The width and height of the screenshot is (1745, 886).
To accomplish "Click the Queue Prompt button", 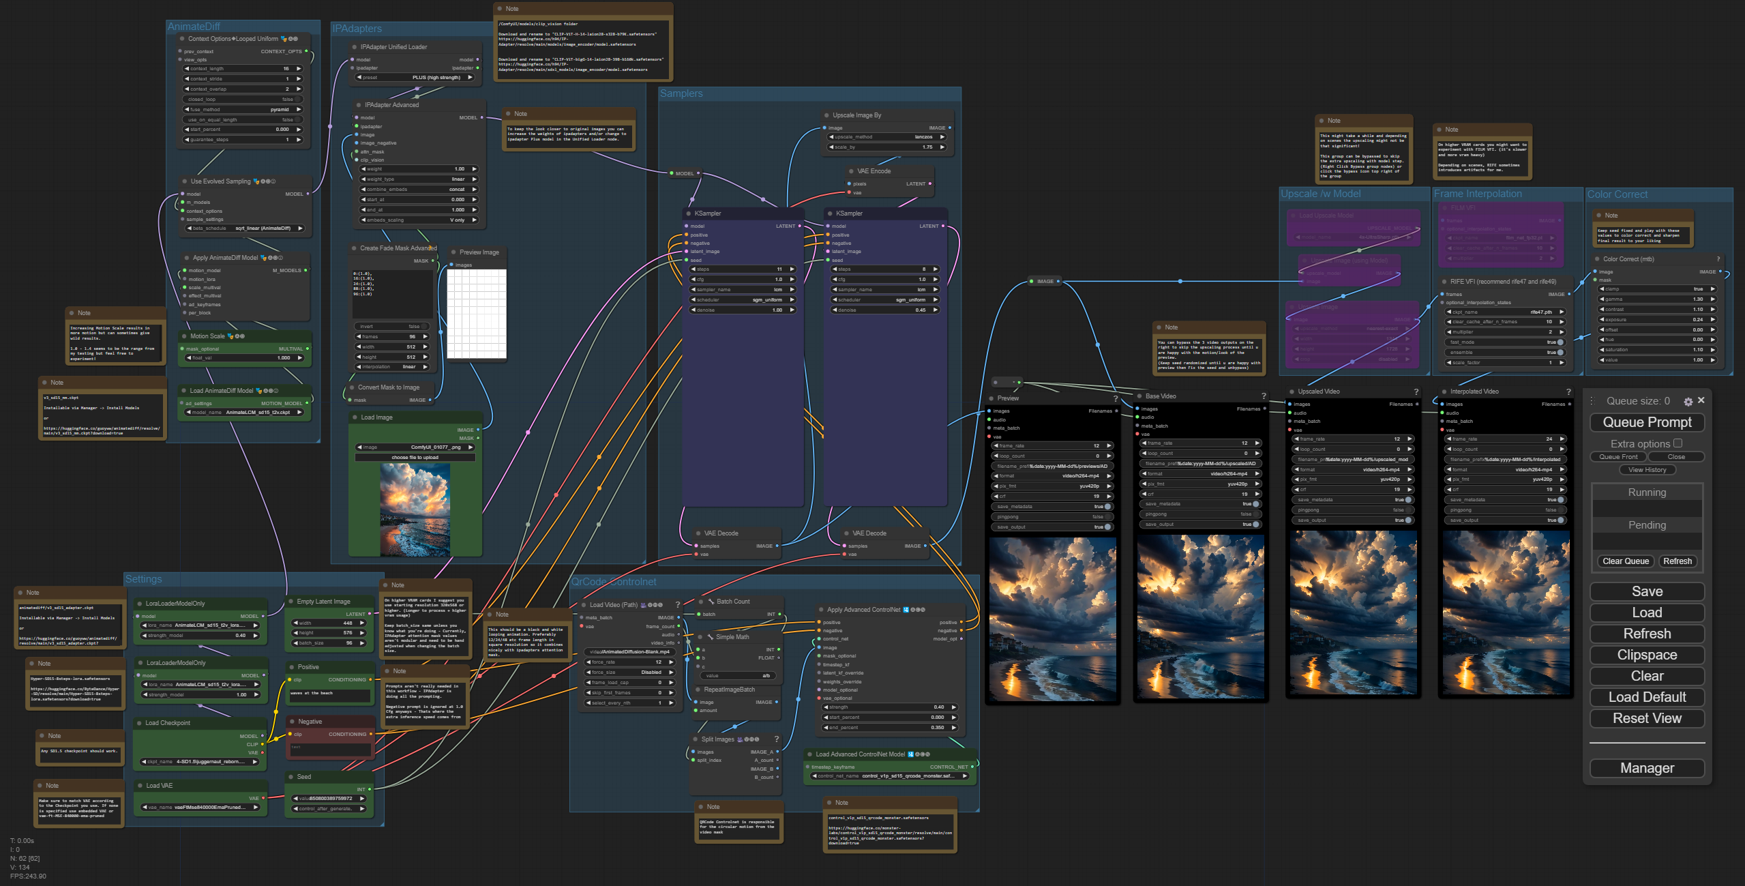I will (1646, 422).
